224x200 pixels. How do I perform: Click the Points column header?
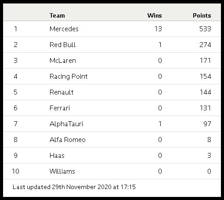pos(202,15)
